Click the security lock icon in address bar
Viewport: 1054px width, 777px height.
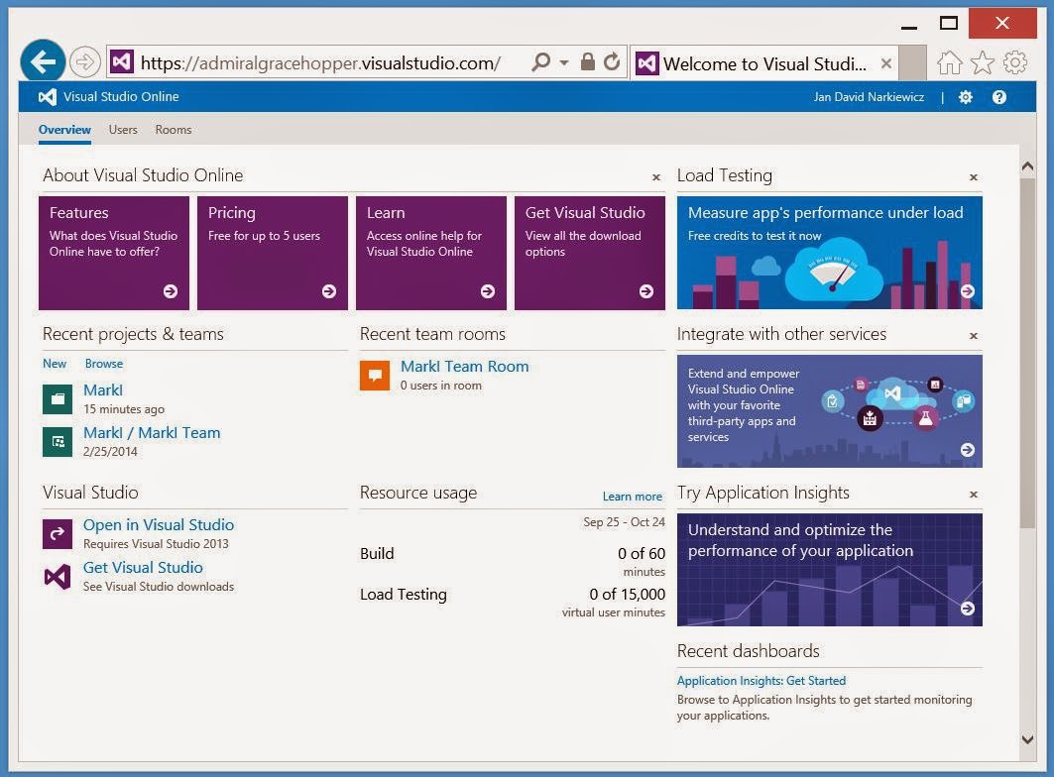[x=588, y=61]
